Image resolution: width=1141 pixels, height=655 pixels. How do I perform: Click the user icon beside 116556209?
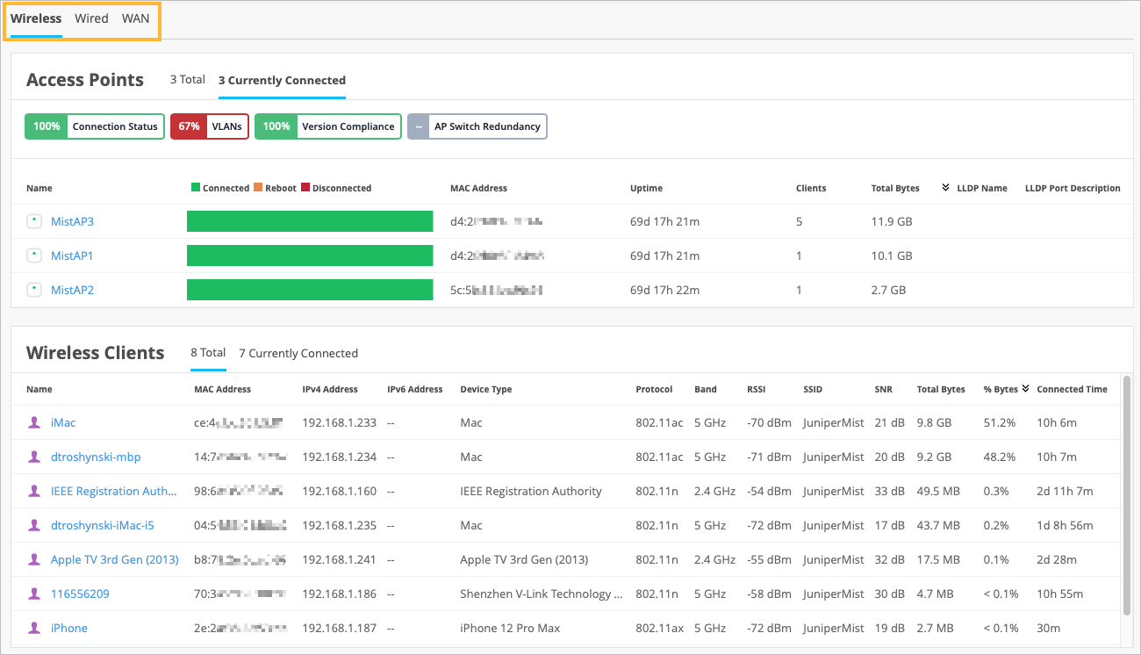34,594
